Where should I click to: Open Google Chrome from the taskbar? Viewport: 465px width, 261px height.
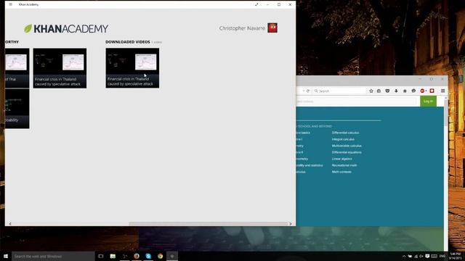click(x=160, y=256)
